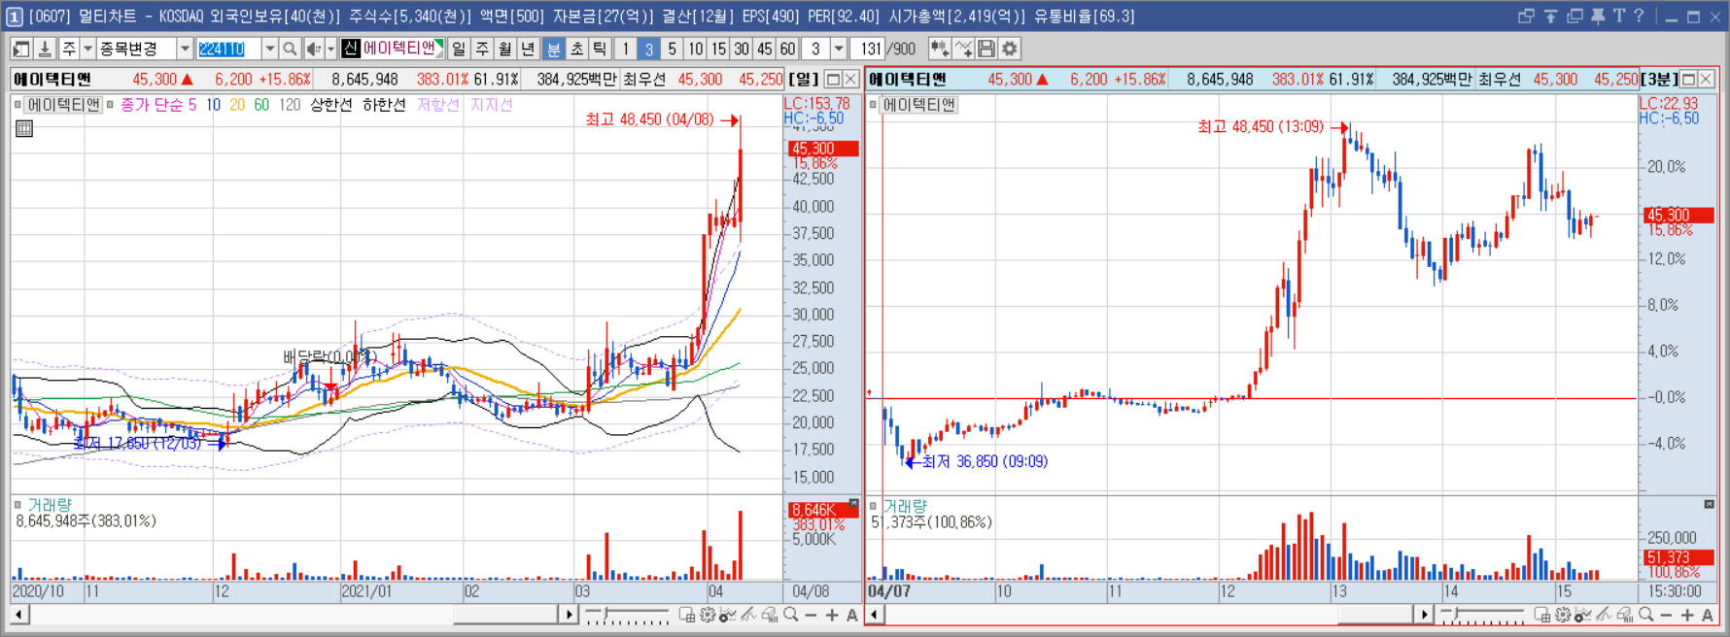Select second 초 period button
This screenshot has width=1730, height=637.
pos(576,49)
